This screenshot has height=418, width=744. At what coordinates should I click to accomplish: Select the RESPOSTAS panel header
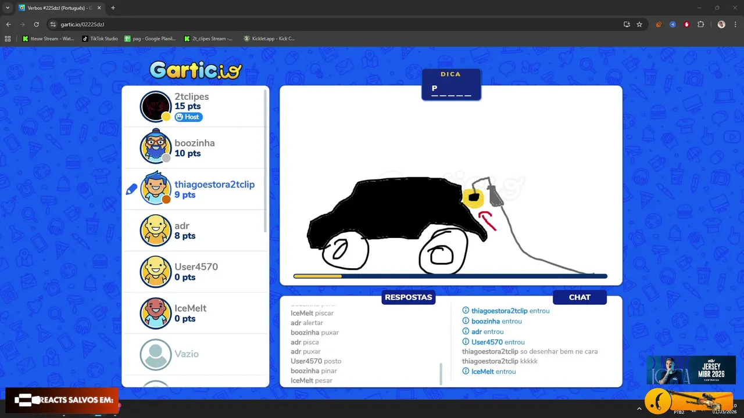coord(408,297)
